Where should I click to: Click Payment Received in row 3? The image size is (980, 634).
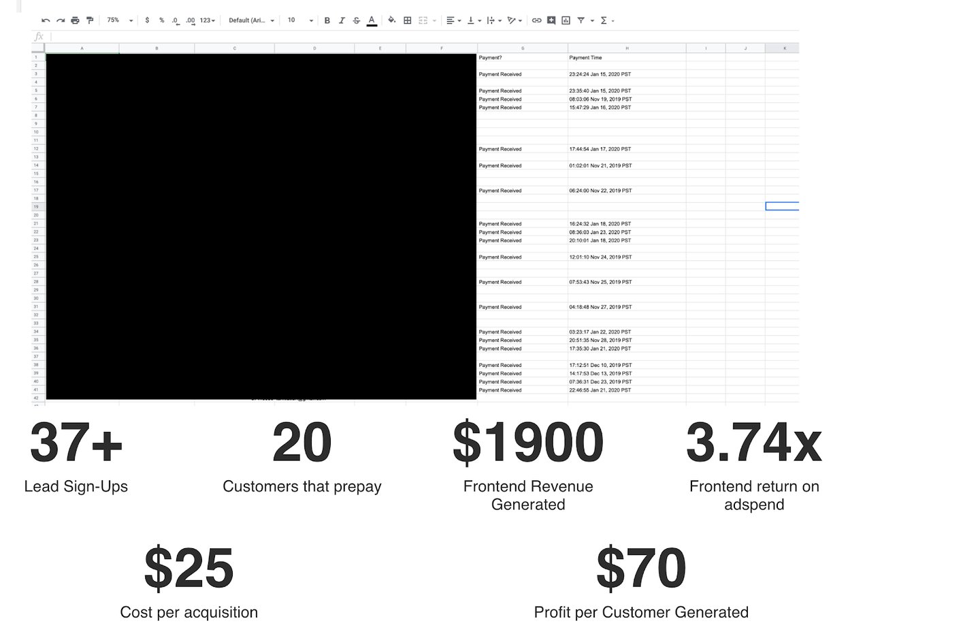[x=522, y=74]
